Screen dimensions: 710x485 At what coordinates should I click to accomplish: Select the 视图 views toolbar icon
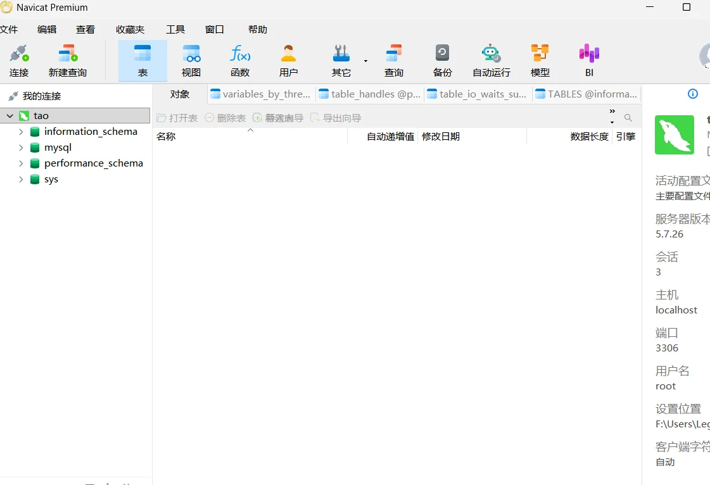pyautogui.click(x=191, y=61)
